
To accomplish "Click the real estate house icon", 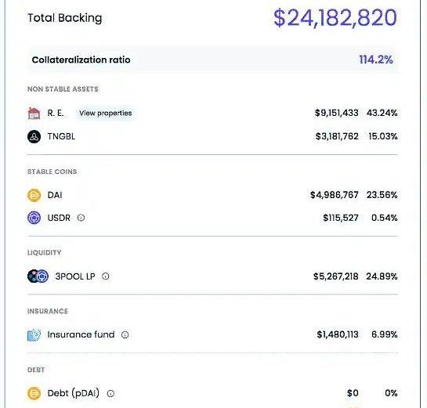I will (34, 113).
